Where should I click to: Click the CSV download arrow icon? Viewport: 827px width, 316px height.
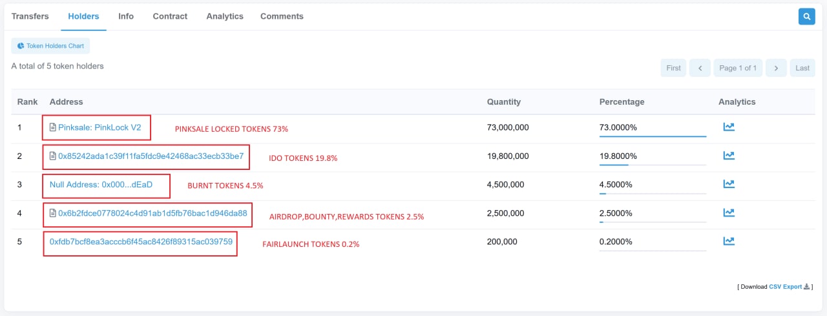806,286
